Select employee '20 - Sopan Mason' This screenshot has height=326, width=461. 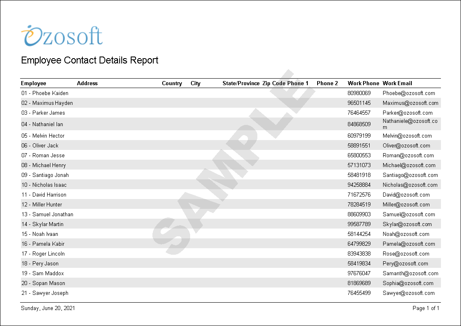[x=43, y=283]
